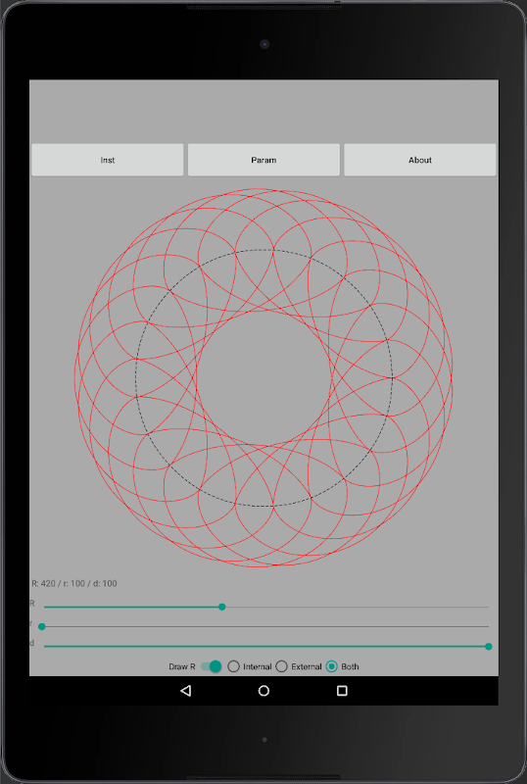Select the External radio button
Viewport: 527px width, 784px height.
tap(281, 666)
